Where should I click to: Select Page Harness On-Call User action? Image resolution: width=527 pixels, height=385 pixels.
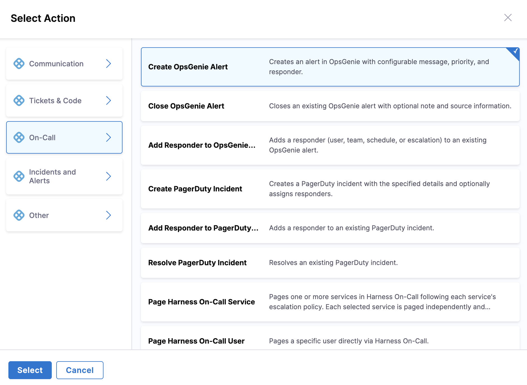coord(330,338)
